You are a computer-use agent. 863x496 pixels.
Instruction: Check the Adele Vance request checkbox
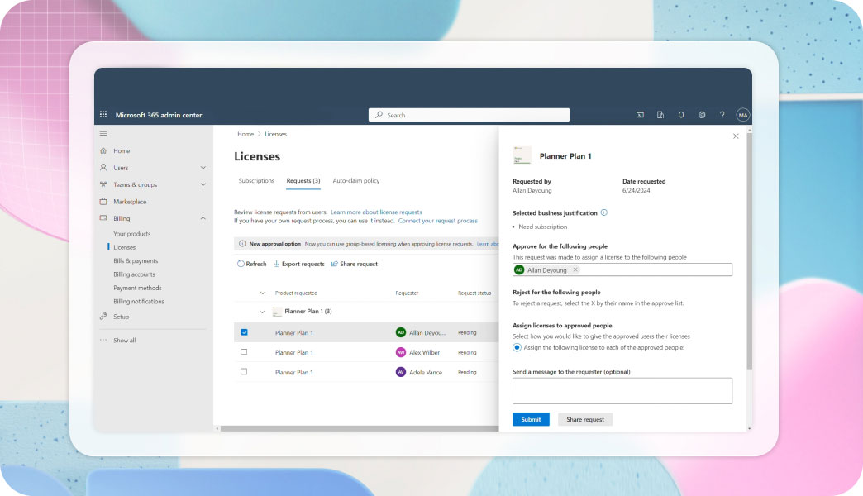pos(244,372)
